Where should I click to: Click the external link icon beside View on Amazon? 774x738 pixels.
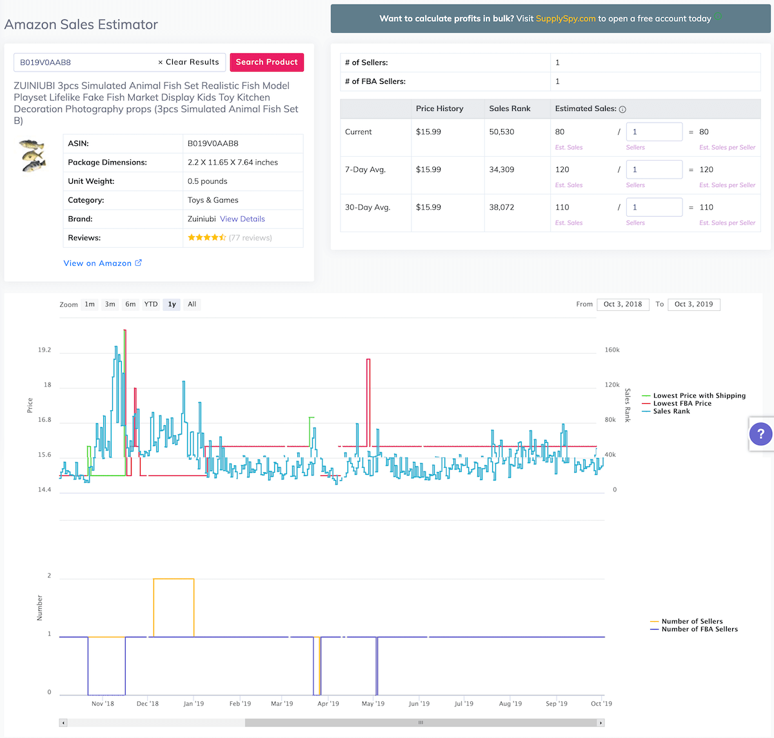138,263
